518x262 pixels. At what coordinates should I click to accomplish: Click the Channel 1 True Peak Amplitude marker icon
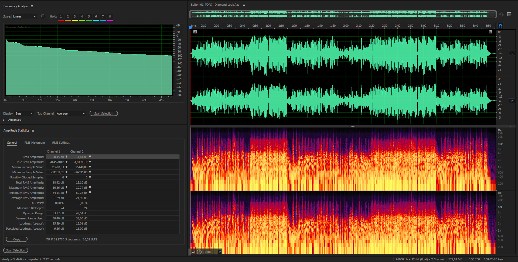(66, 162)
